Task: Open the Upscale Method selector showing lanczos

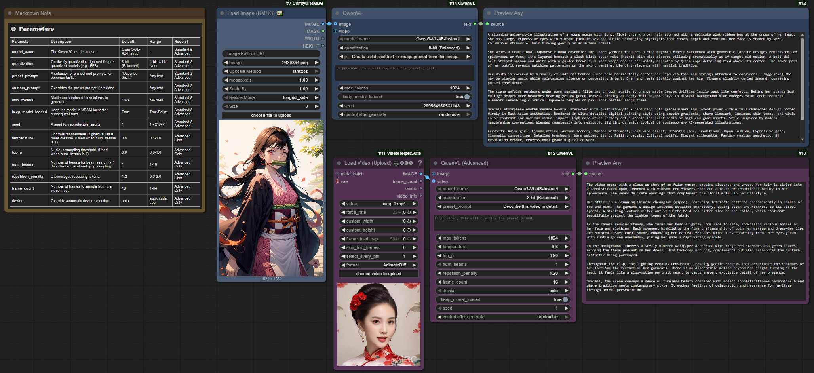Action: [x=271, y=71]
